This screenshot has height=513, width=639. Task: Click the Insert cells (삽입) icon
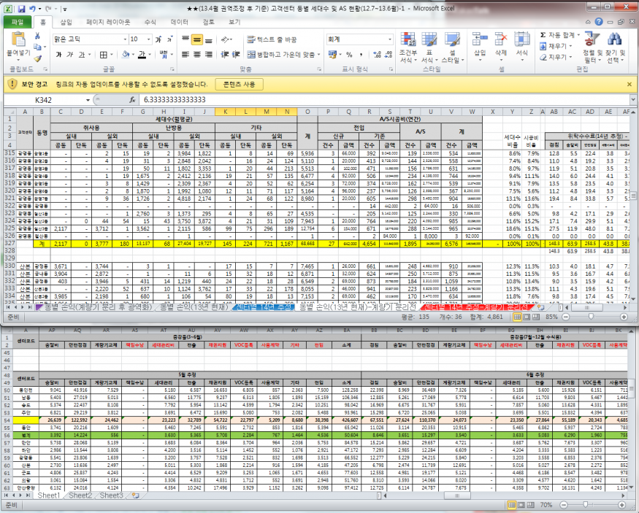(x=480, y=40)
